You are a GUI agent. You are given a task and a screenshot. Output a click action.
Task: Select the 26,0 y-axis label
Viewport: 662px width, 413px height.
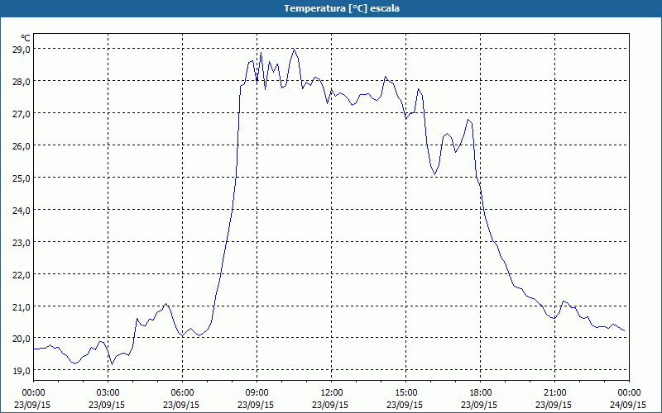(22, 146)
